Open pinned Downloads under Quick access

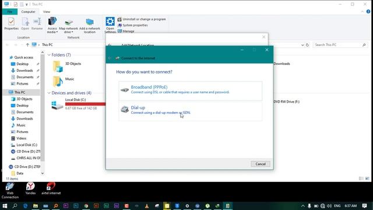(24, 71)
